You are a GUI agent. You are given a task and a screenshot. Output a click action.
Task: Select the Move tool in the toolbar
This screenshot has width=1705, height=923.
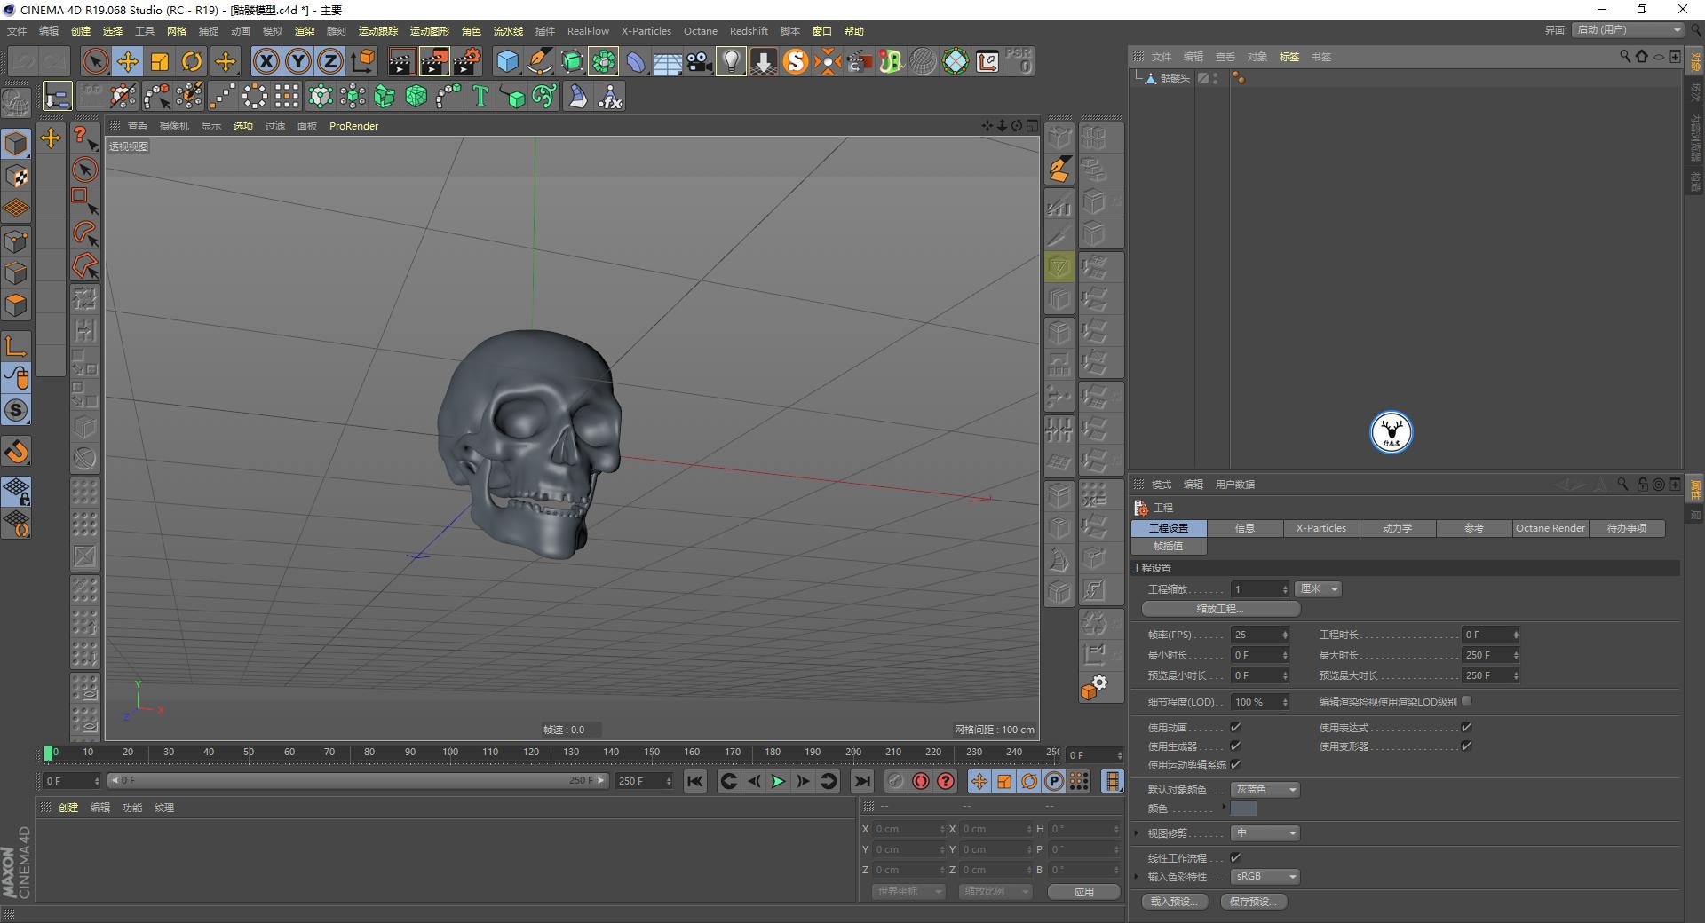[128, 61]
